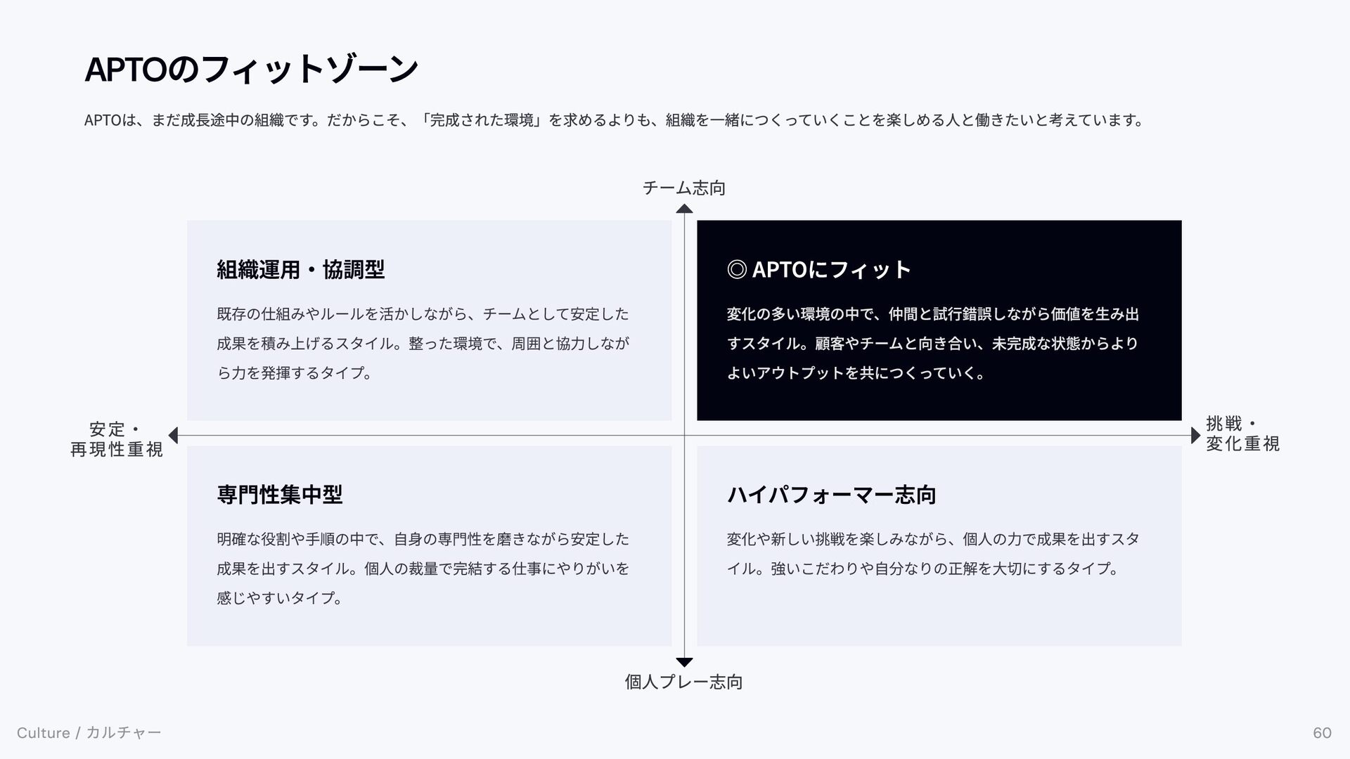The image size is (1350, 759).
Task: Click the description text in 組織運用・協調型 card
Action: point(423,343)
